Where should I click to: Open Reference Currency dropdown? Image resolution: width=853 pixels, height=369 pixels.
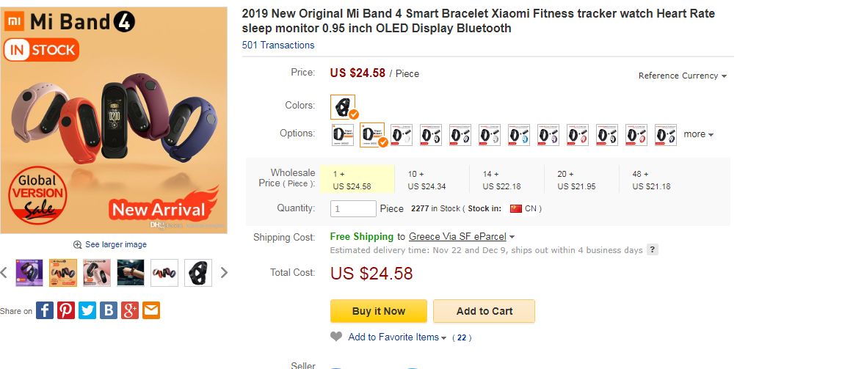[x=682, y=76]
